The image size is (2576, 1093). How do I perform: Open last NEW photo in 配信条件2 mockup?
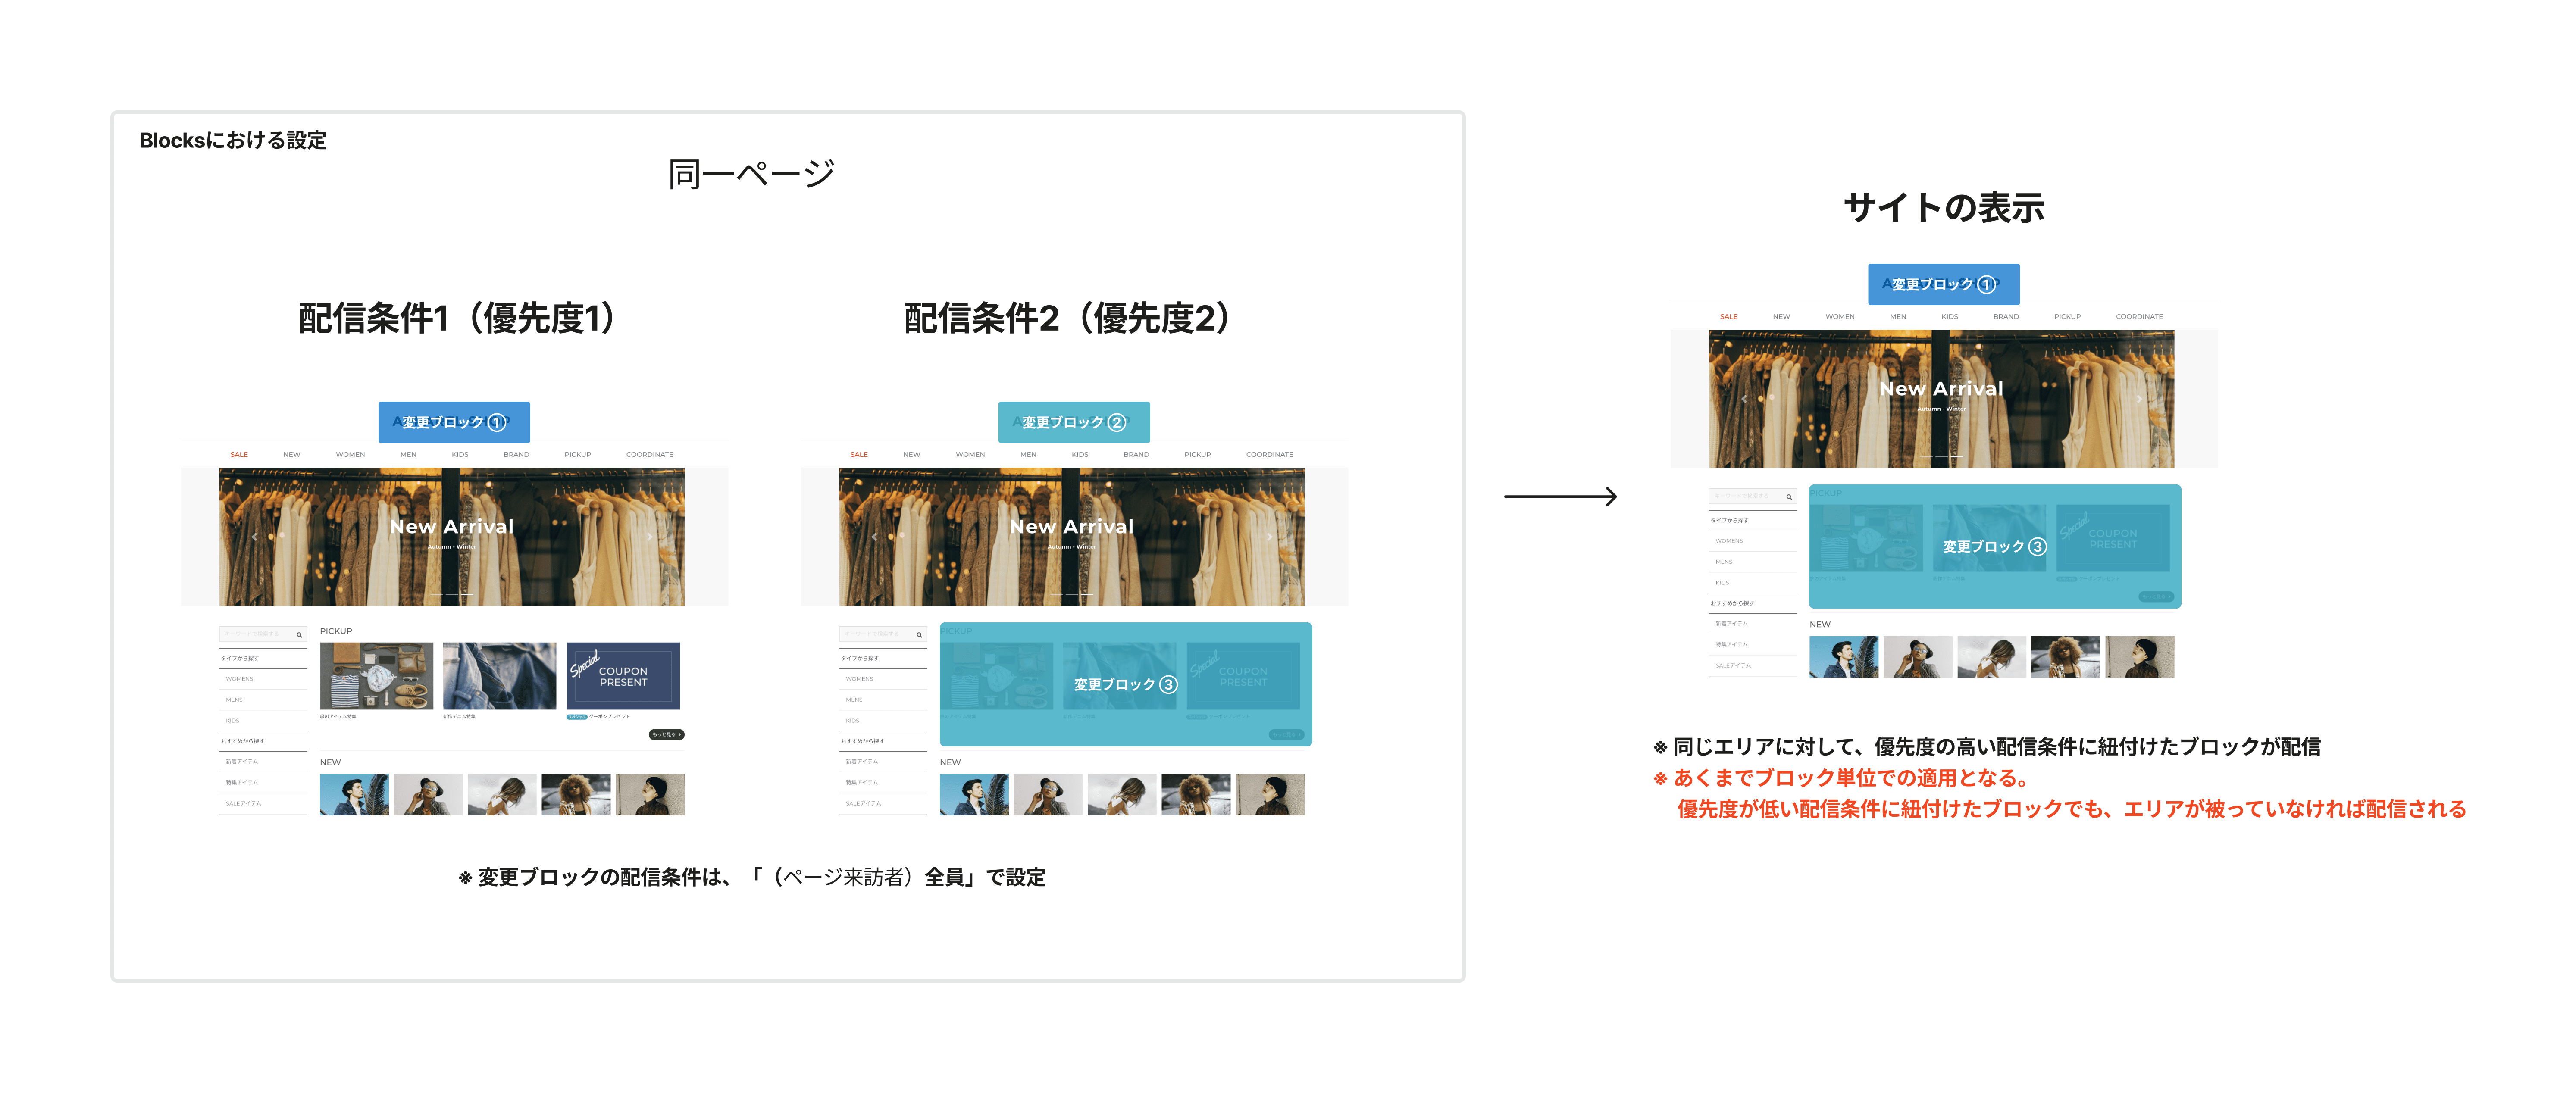pyautogui.click(x=1270, y=795)
